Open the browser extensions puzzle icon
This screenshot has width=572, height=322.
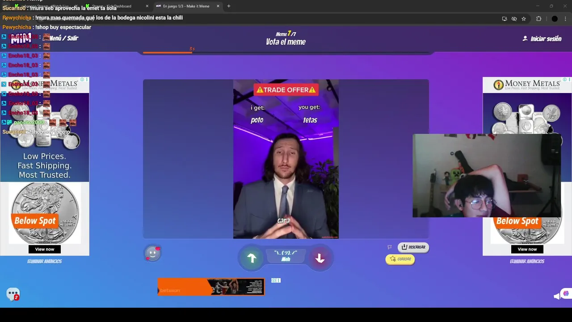538,19
